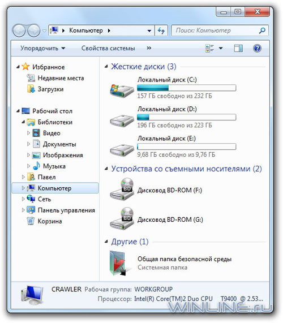The height and width of the screenshot is (323, 283).
Task: Click the Видео film icon
Action: (36, 133)
